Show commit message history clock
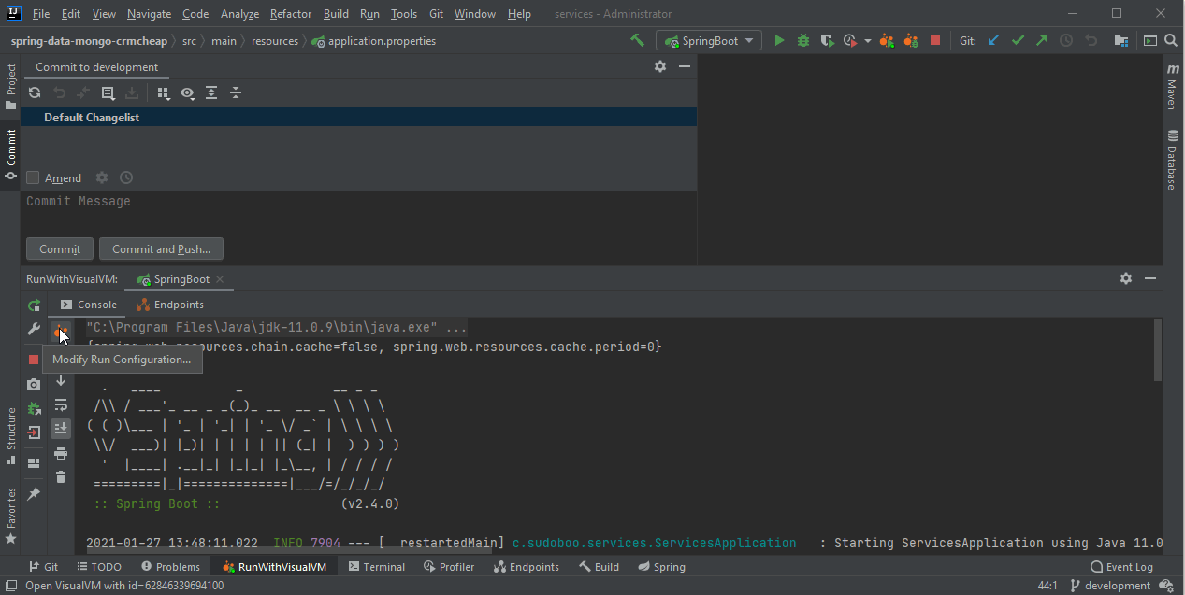 (x=126, y=177)
